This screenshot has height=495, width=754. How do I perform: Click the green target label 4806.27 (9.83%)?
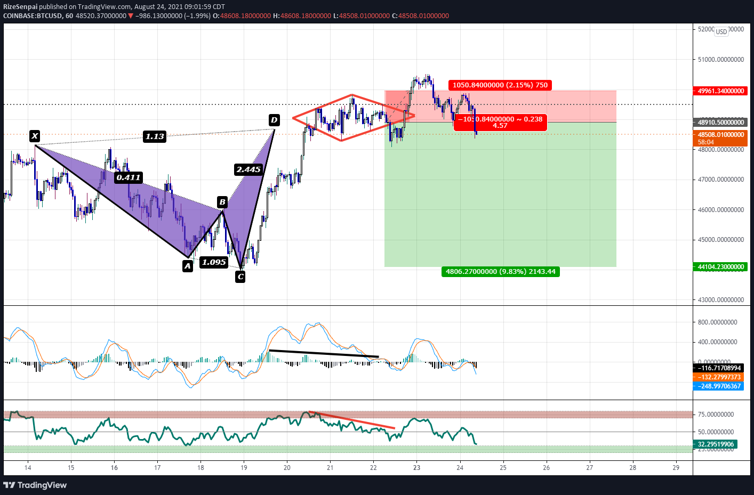[500, 271]
